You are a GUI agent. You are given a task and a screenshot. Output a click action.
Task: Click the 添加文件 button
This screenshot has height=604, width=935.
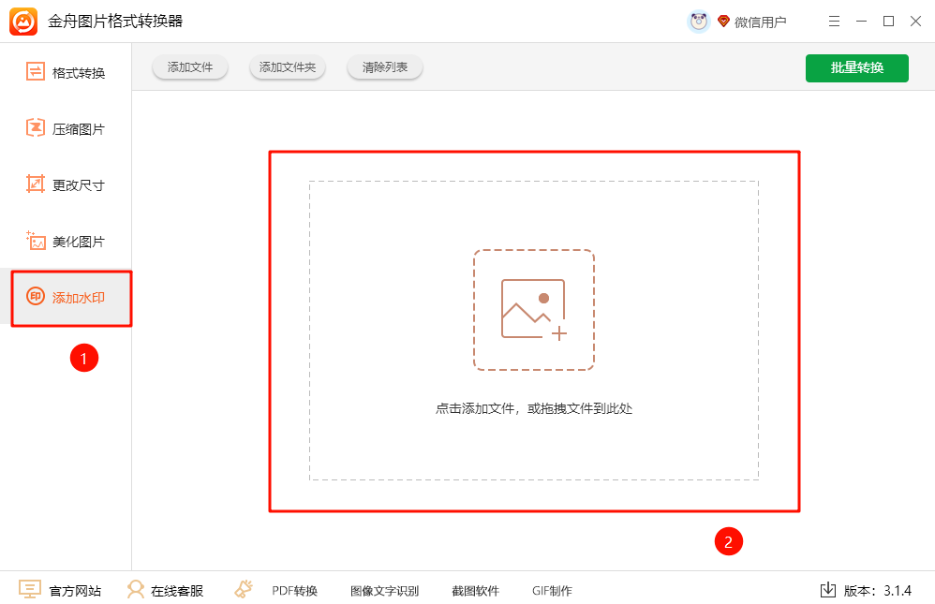click(190, 67)
